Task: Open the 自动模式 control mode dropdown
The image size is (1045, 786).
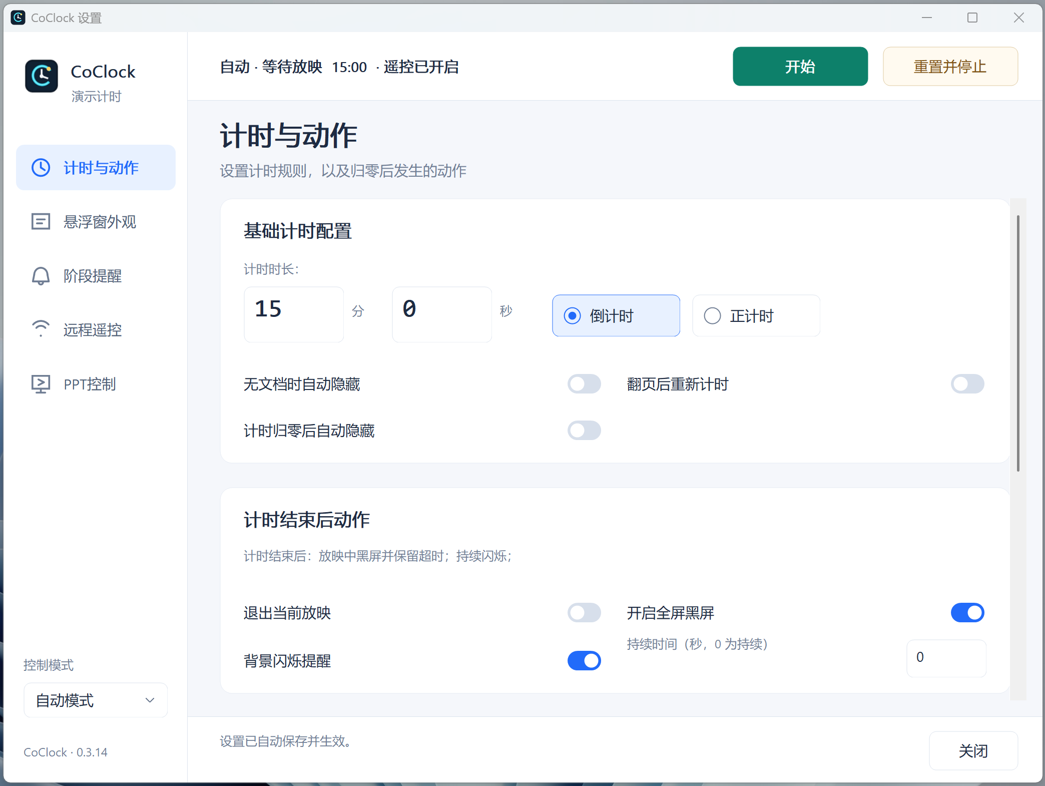Action: tap(96, 700)
